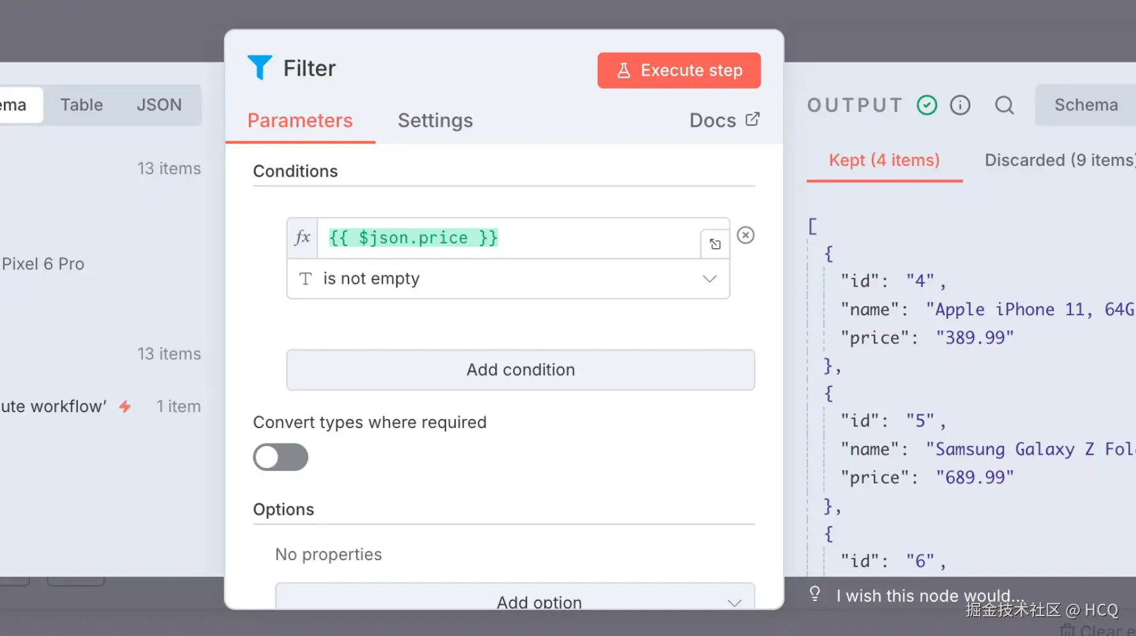
Task: Click the Add condition button
Action: pos(520,370)
